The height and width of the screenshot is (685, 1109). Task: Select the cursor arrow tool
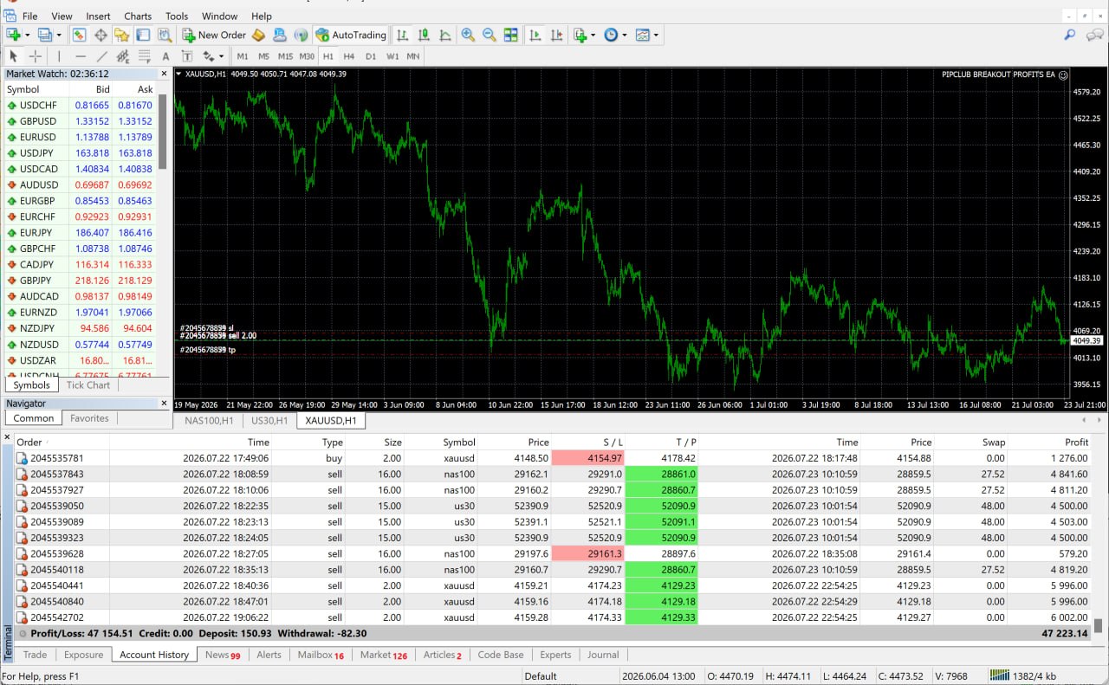pos(13,56)
